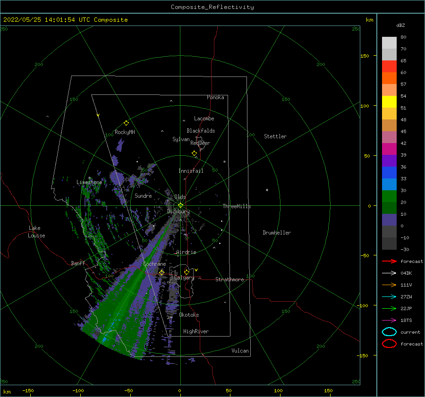This screenshot has height=397, width=425.
Task: Click the RedDeer city label
Action: [200, 143]
